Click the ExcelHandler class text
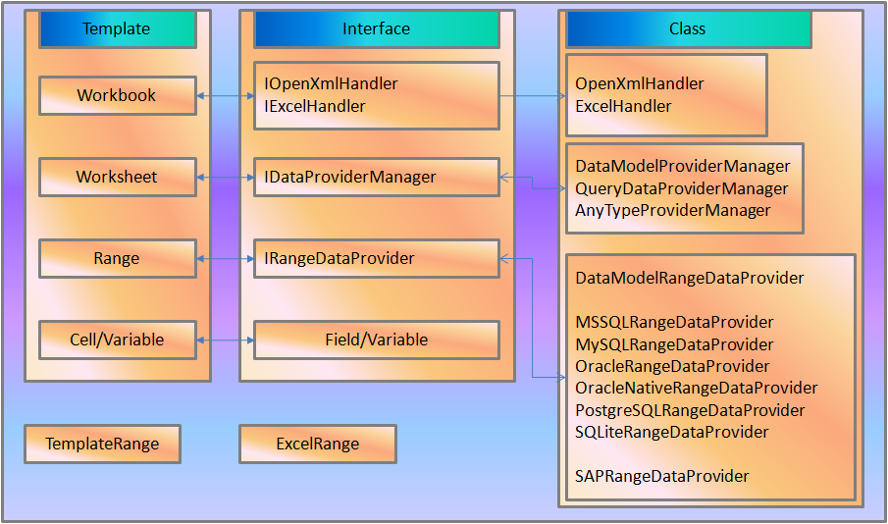 (x=623, y=106)
